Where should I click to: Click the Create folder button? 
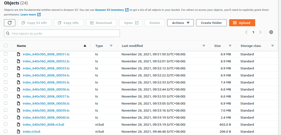pyautogui.click(x=211, y=23)
